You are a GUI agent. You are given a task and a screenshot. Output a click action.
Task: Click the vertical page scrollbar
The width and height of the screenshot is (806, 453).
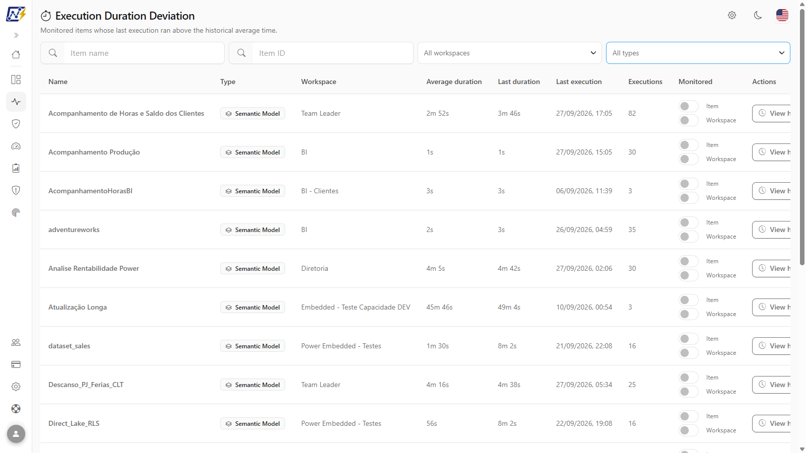(802, 136)
